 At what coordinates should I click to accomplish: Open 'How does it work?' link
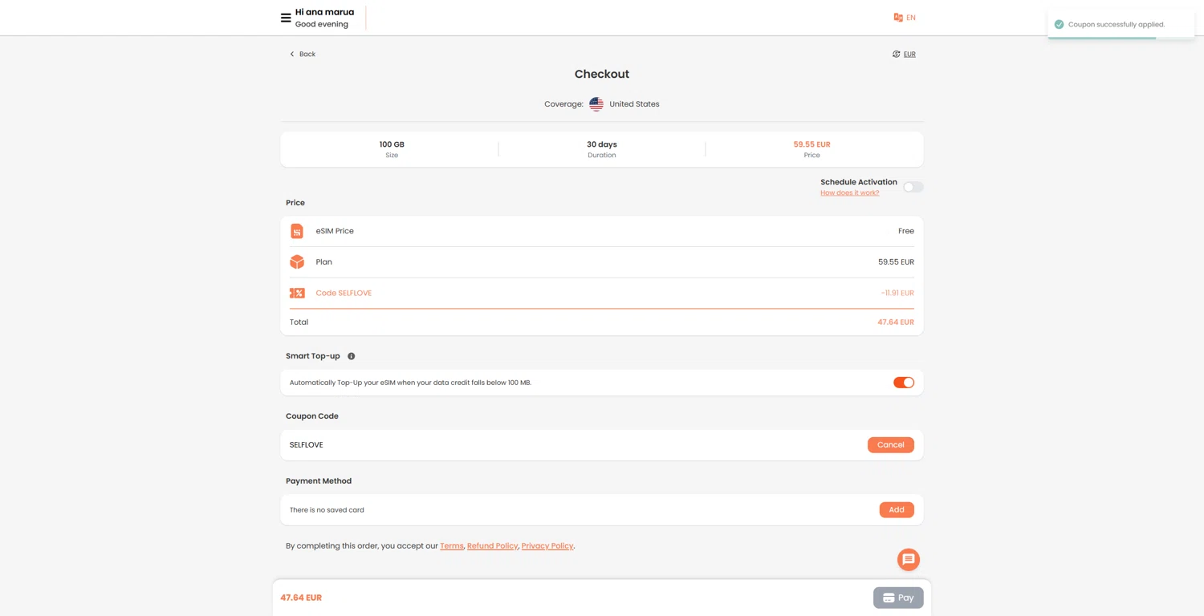849,192
